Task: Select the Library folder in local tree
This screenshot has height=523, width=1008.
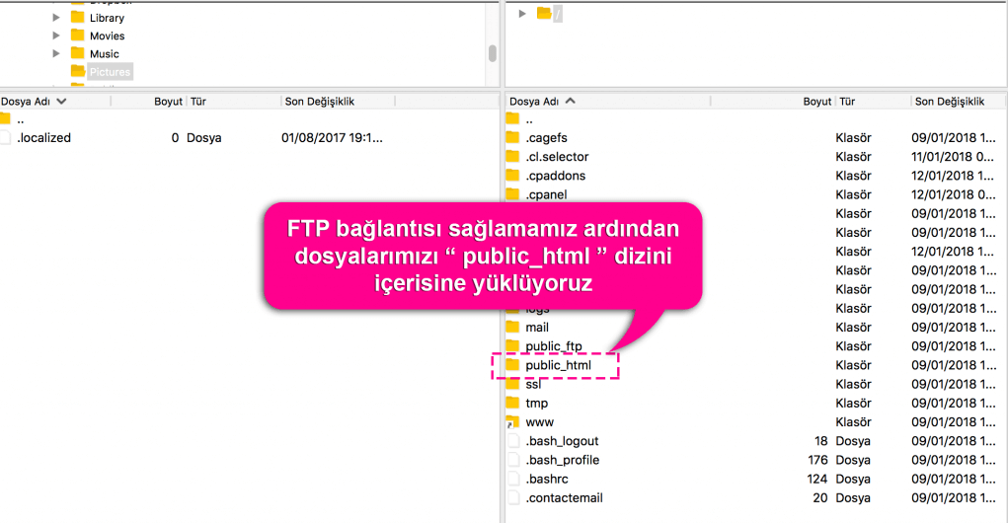Action: pos(107,18)
